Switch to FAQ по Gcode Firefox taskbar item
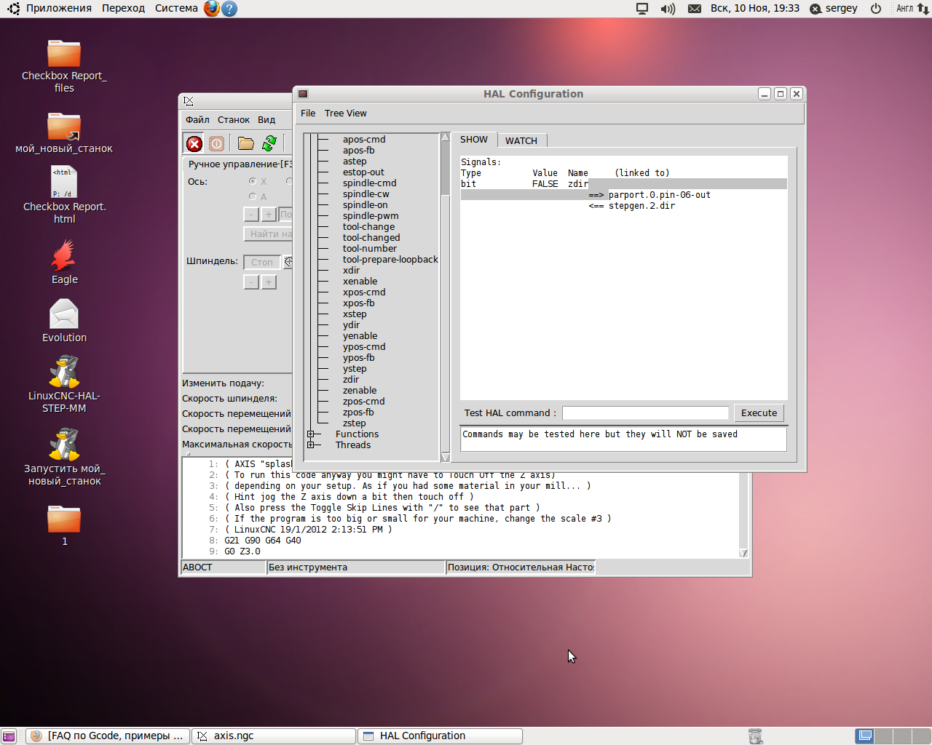Viewport: 932px width, 745px height. pos(108,736)
